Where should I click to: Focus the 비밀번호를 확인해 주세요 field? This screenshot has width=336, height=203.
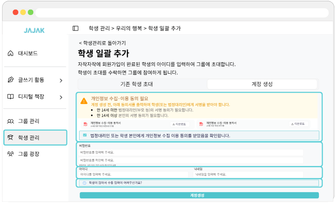[x=191, y=160]
